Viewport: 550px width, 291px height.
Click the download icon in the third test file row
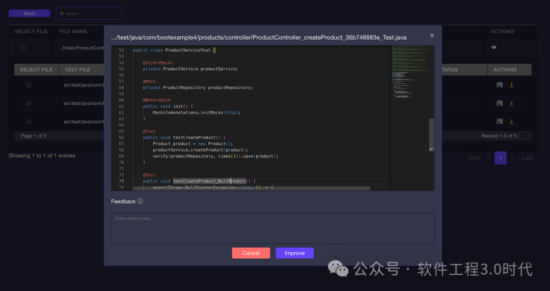[x=511, y=121]
